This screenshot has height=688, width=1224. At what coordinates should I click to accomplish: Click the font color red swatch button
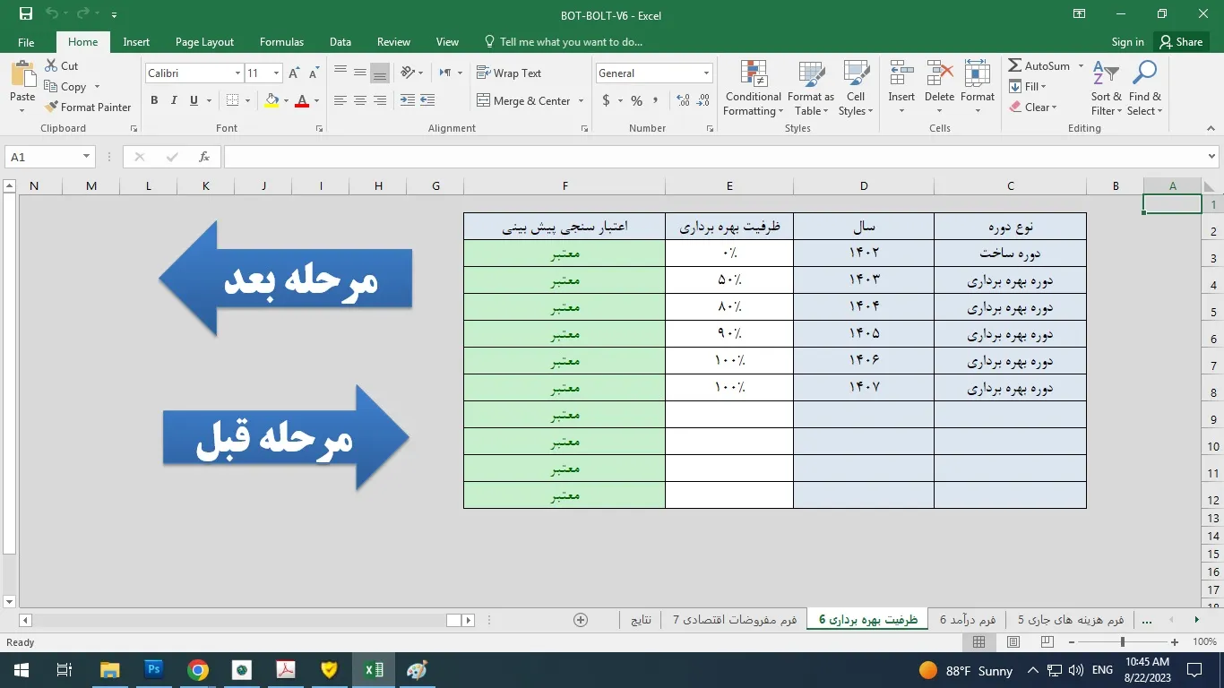pyautogui.click(x=302, y=100)
